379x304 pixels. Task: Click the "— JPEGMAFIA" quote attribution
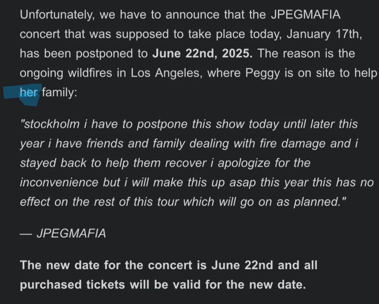63,233
